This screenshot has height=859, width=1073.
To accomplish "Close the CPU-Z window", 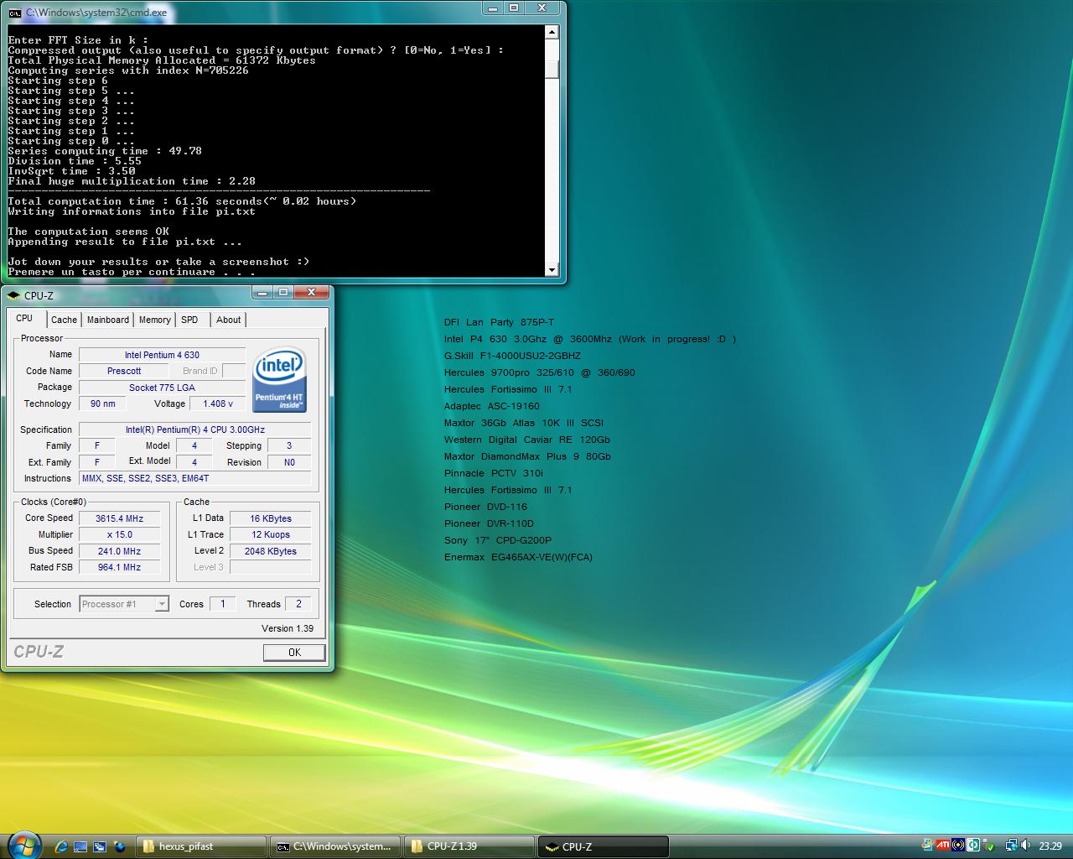I will [x=311, y=292].
